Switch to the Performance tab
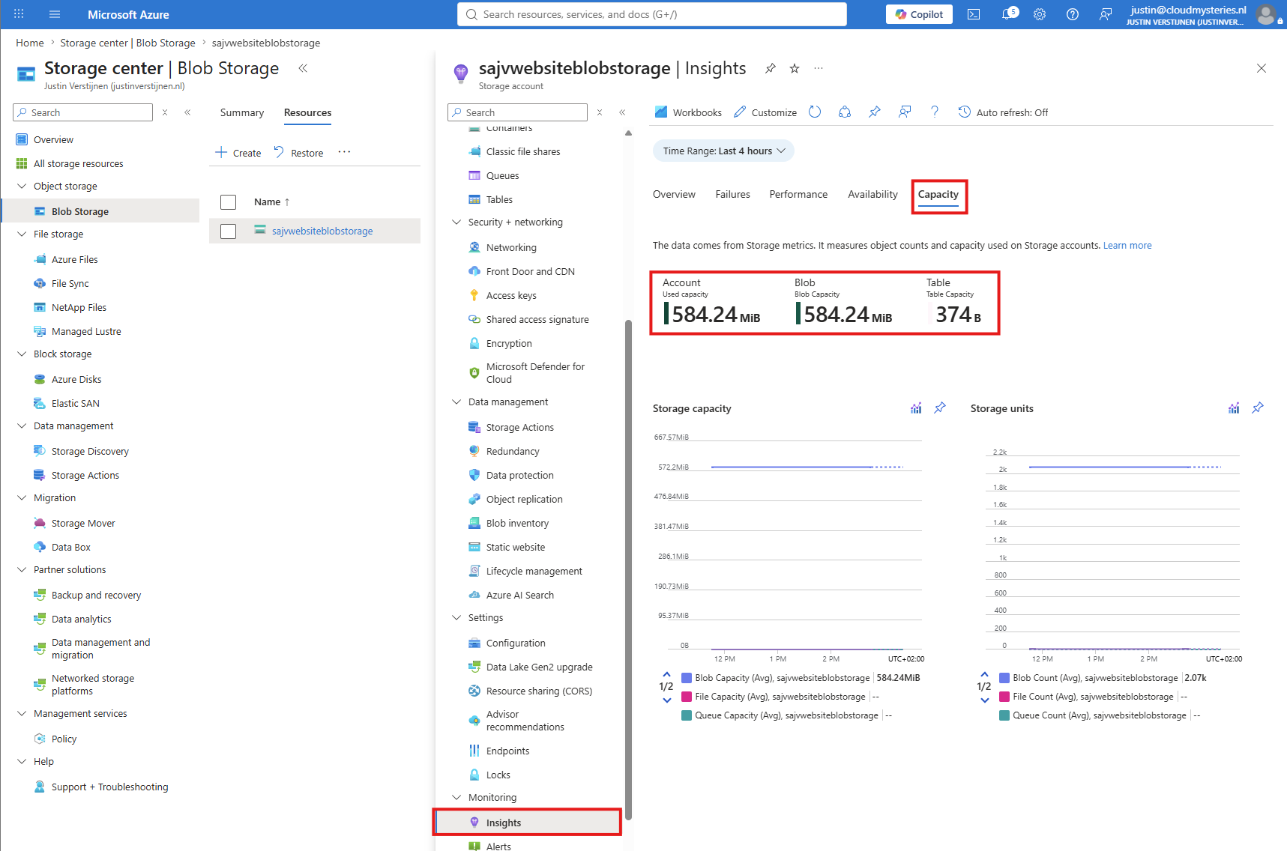This screenshot has height=851, width=1287. click(798, 194)
